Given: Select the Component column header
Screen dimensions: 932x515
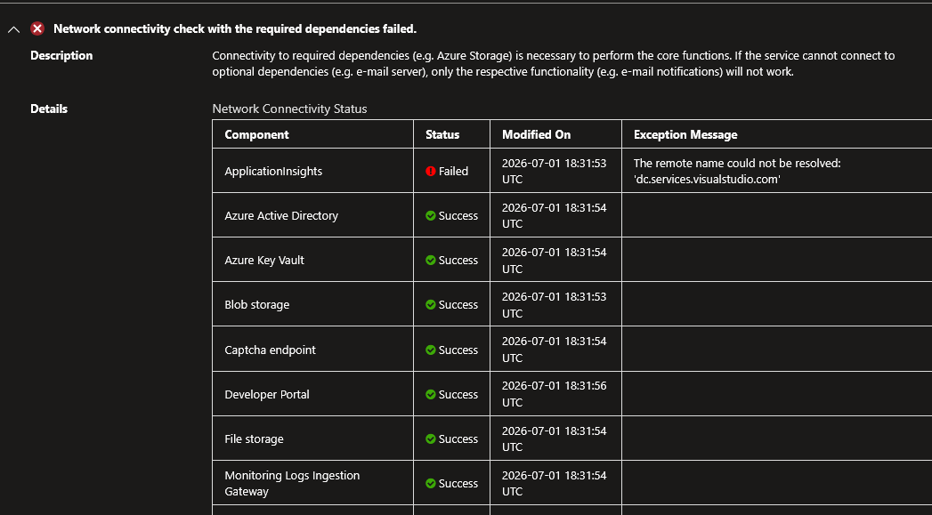Looking at the screenshot, I should [x=256, y=135].
